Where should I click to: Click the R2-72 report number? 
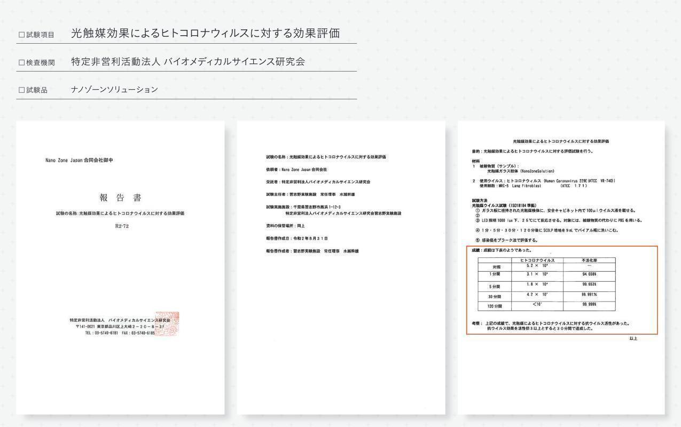tap(122, 226)
